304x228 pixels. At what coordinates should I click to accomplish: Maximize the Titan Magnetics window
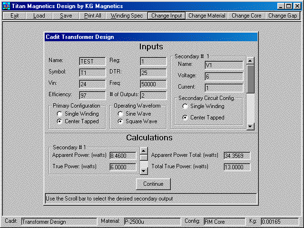coord(288,6)
